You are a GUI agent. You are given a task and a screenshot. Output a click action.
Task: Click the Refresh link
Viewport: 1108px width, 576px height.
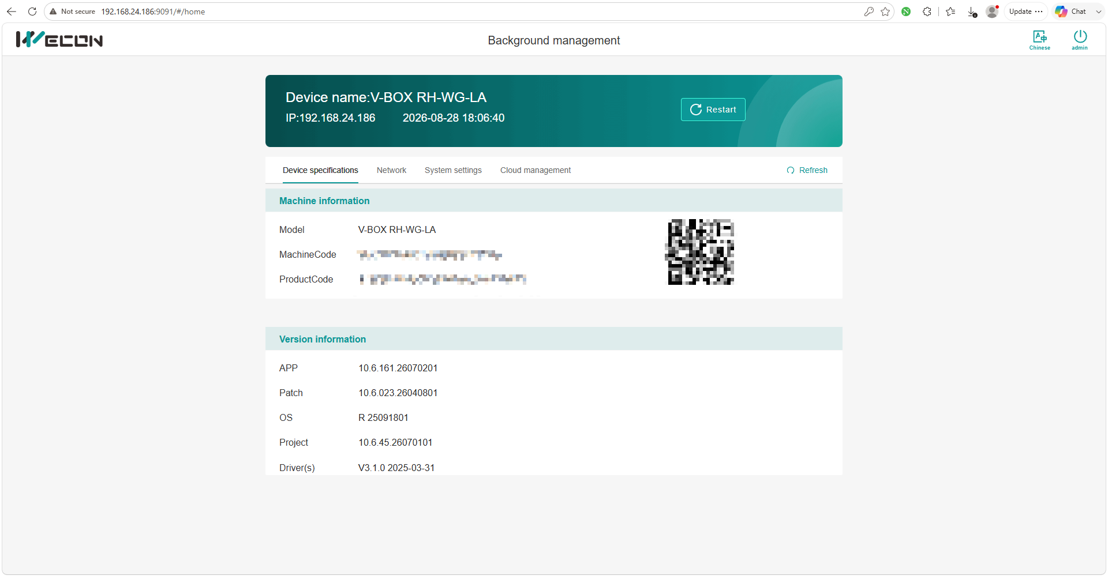point(807,170)
